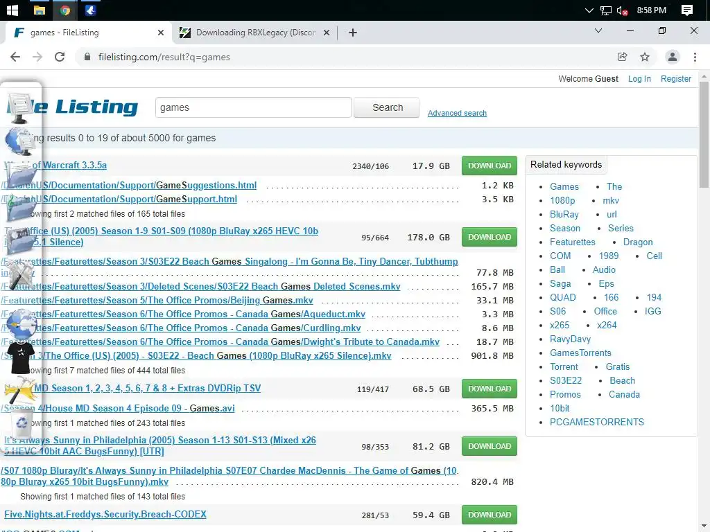Viewport: 710px width, 532px height.
Task: Go back to the previous page
Action: (15, 57)
